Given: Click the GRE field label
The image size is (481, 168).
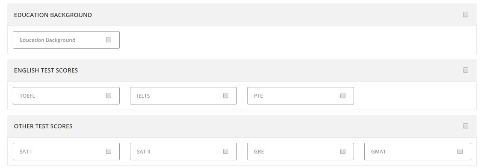Looking at the screenshot, I should pos(259,151).
